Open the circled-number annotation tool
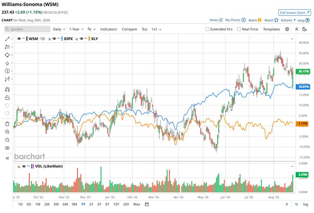This screenshot has width=314, height=213. coord(7,71)
